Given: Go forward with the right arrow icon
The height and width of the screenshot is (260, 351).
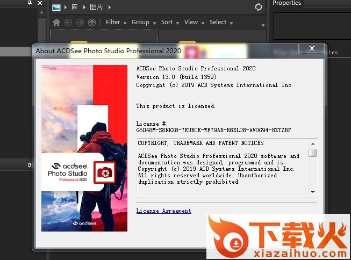Looking at the screenshot, I should pyautogui.click(x=80, y=23).
